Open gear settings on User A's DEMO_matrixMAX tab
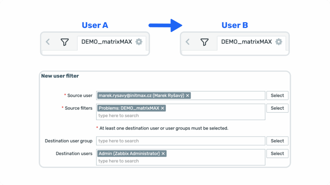The width and height of the screenshot is (330, 185). click(x=139, y=42)
